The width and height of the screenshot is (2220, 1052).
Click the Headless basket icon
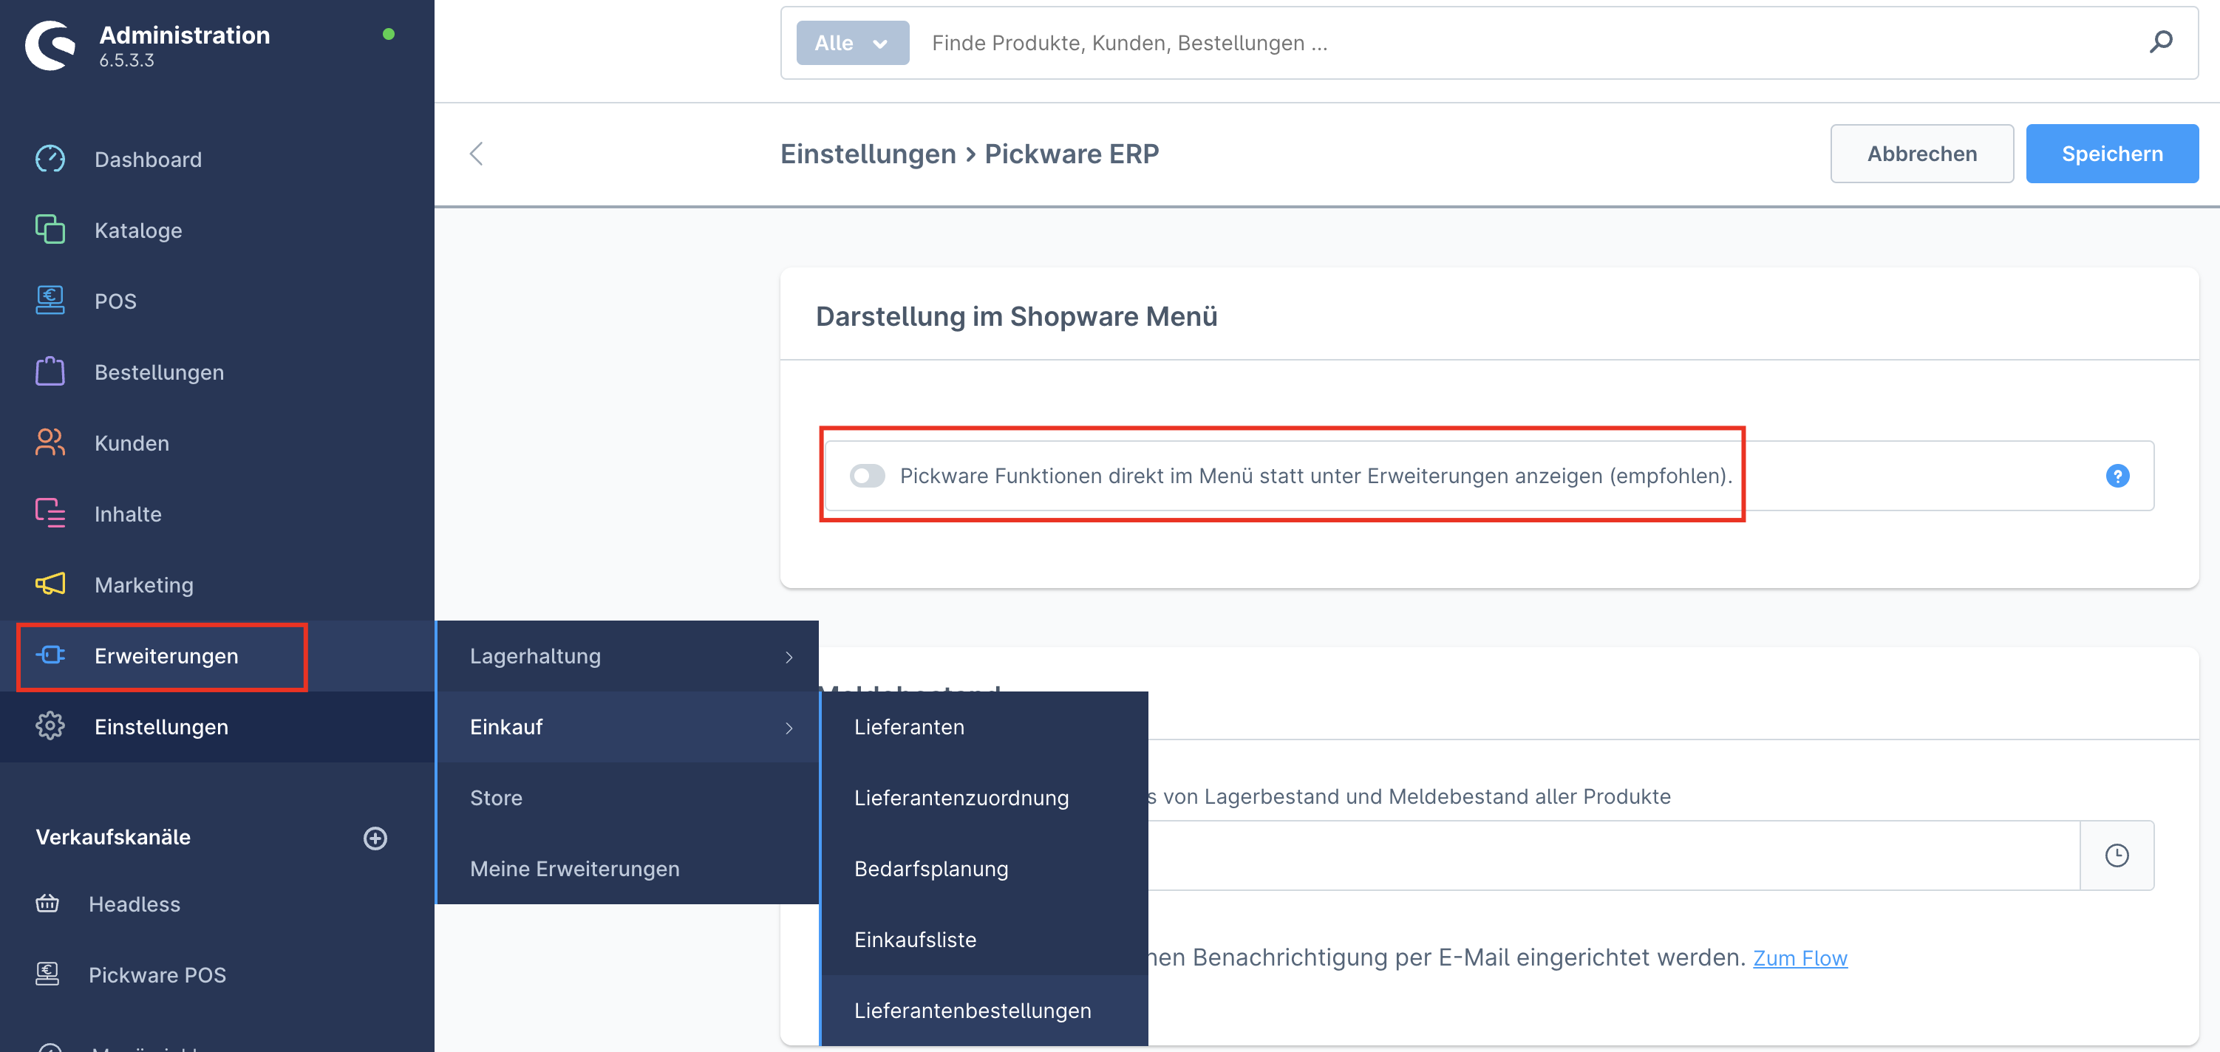click(x=47, y=903)
